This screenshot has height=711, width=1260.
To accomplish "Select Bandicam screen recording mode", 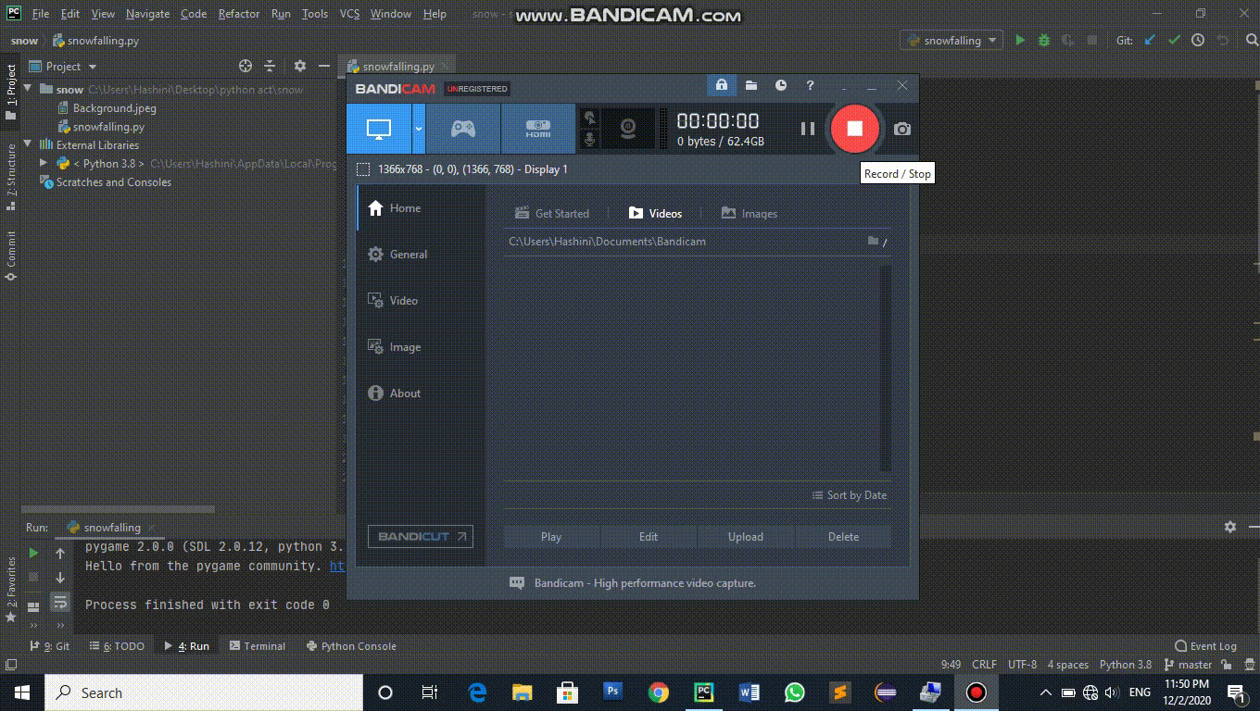I will [x=378, y=129].
